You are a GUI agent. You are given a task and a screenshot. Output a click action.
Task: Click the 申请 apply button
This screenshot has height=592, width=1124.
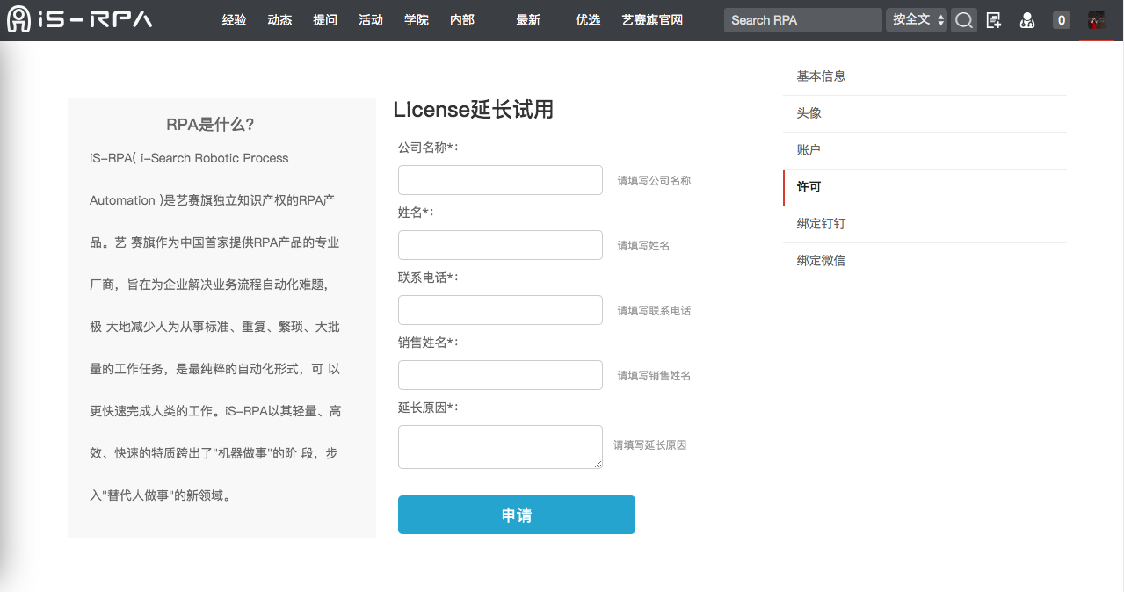(516, 515)
